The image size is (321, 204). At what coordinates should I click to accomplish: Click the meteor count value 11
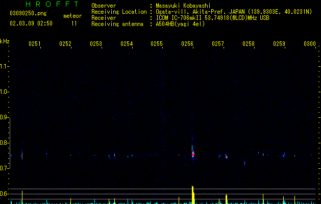tap(74, 23)
